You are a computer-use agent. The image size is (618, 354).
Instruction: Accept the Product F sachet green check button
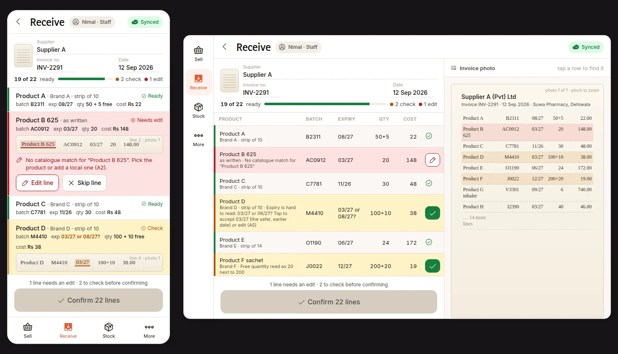coord(433,266)
